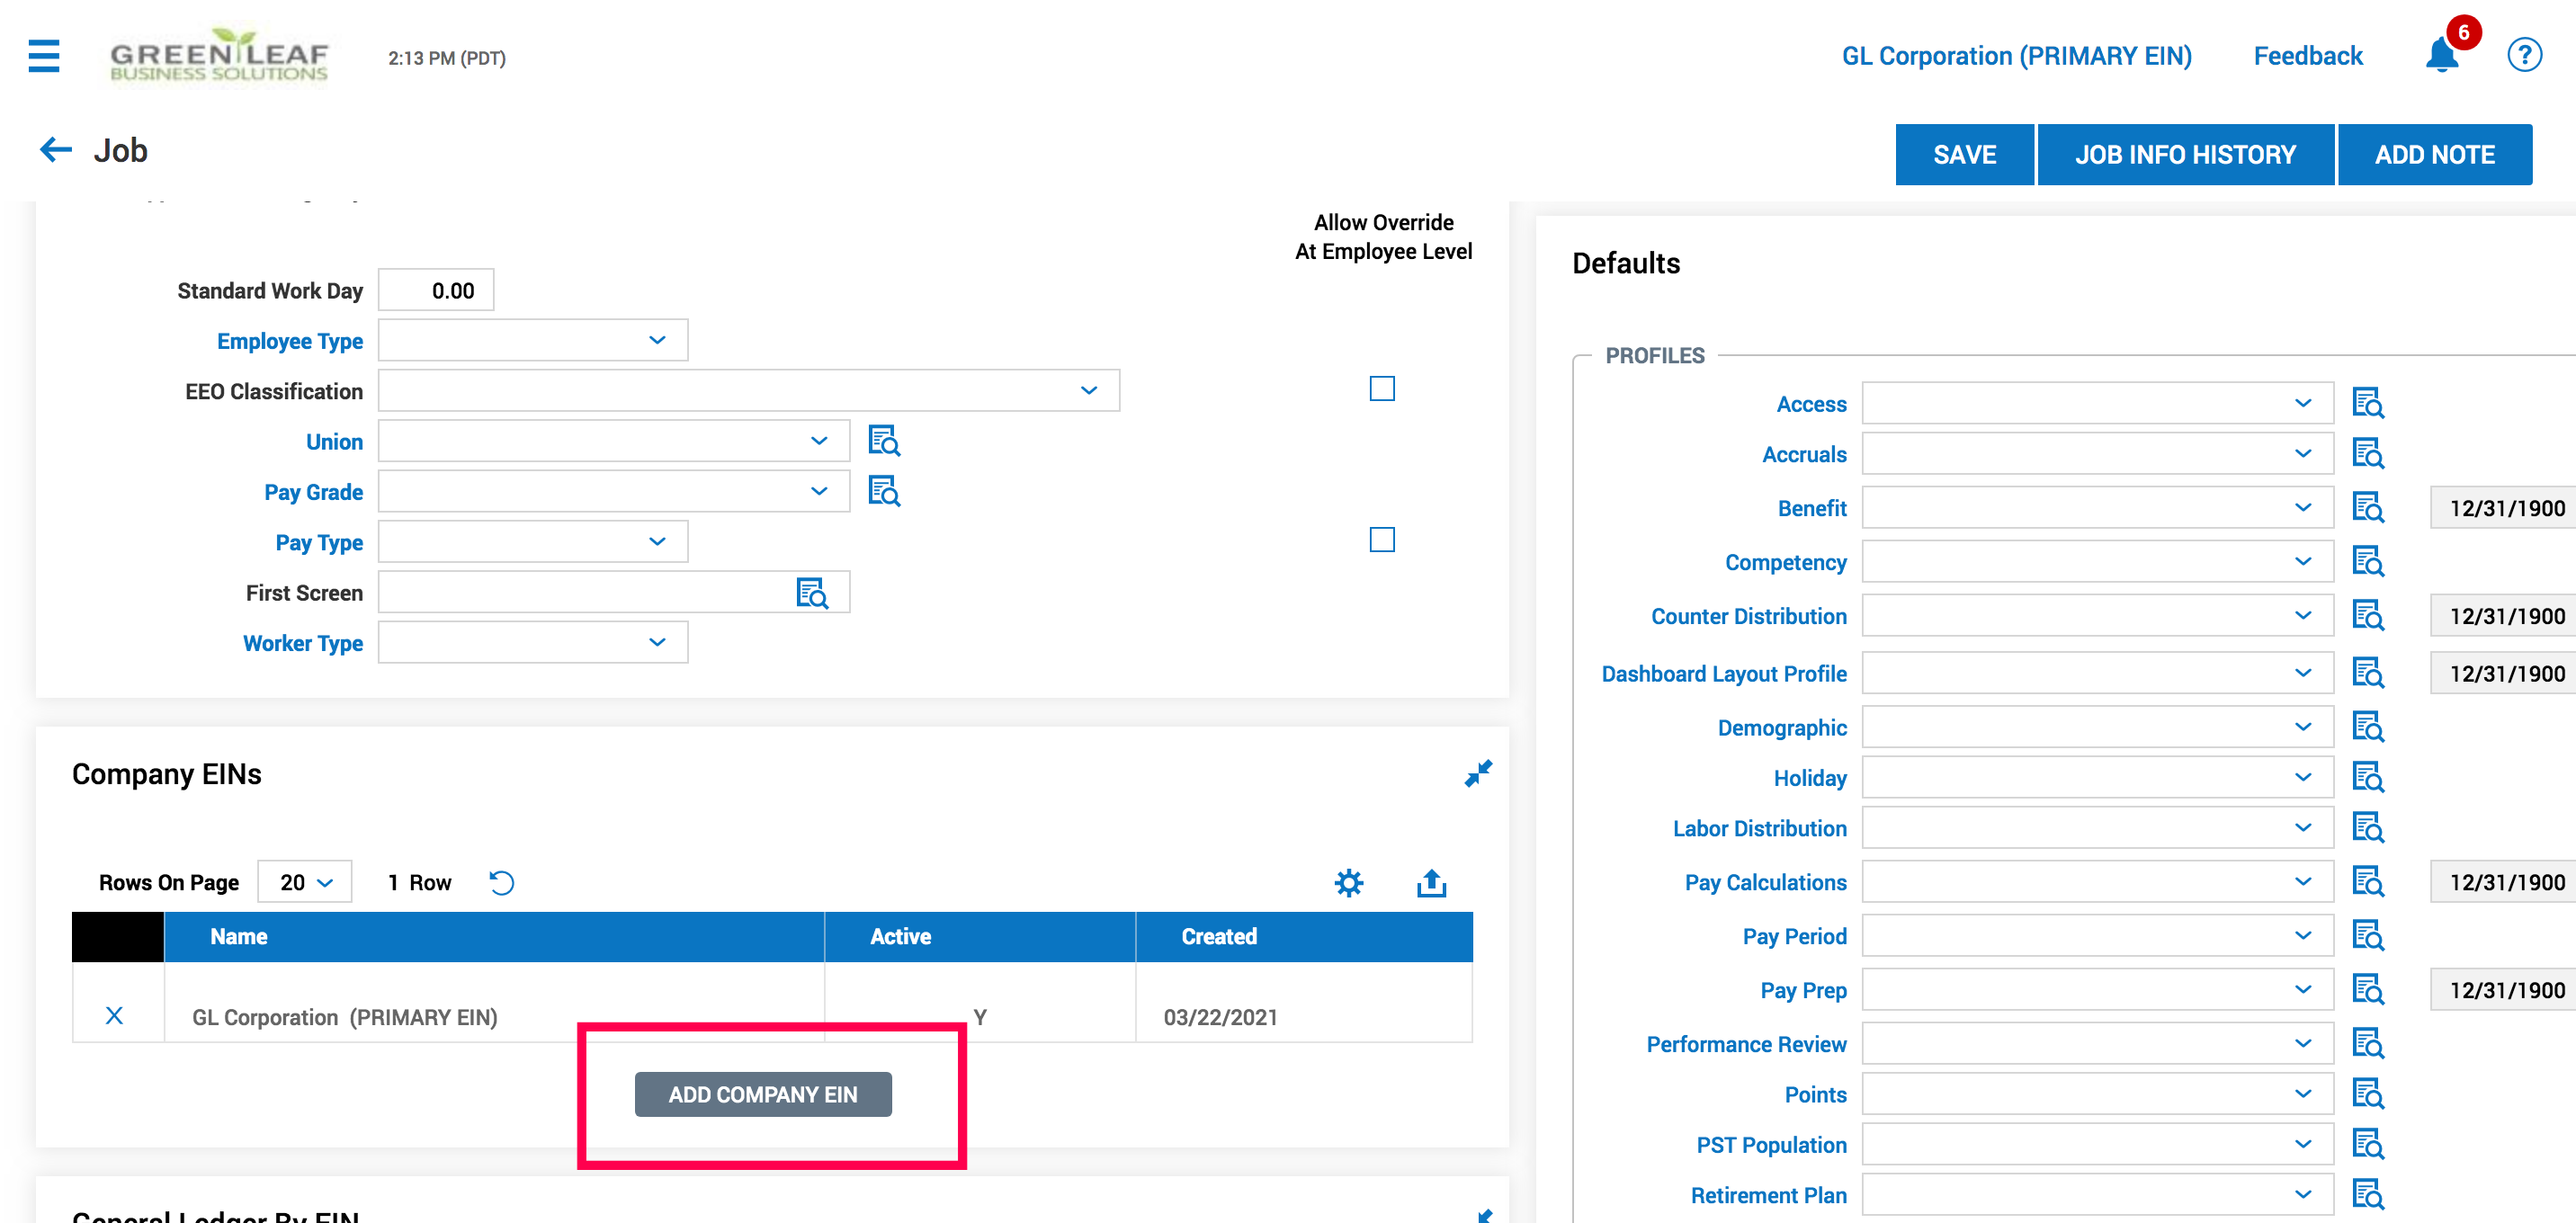
Task: Refresh the Company EINs table
Action: click(x=501, y=882)
